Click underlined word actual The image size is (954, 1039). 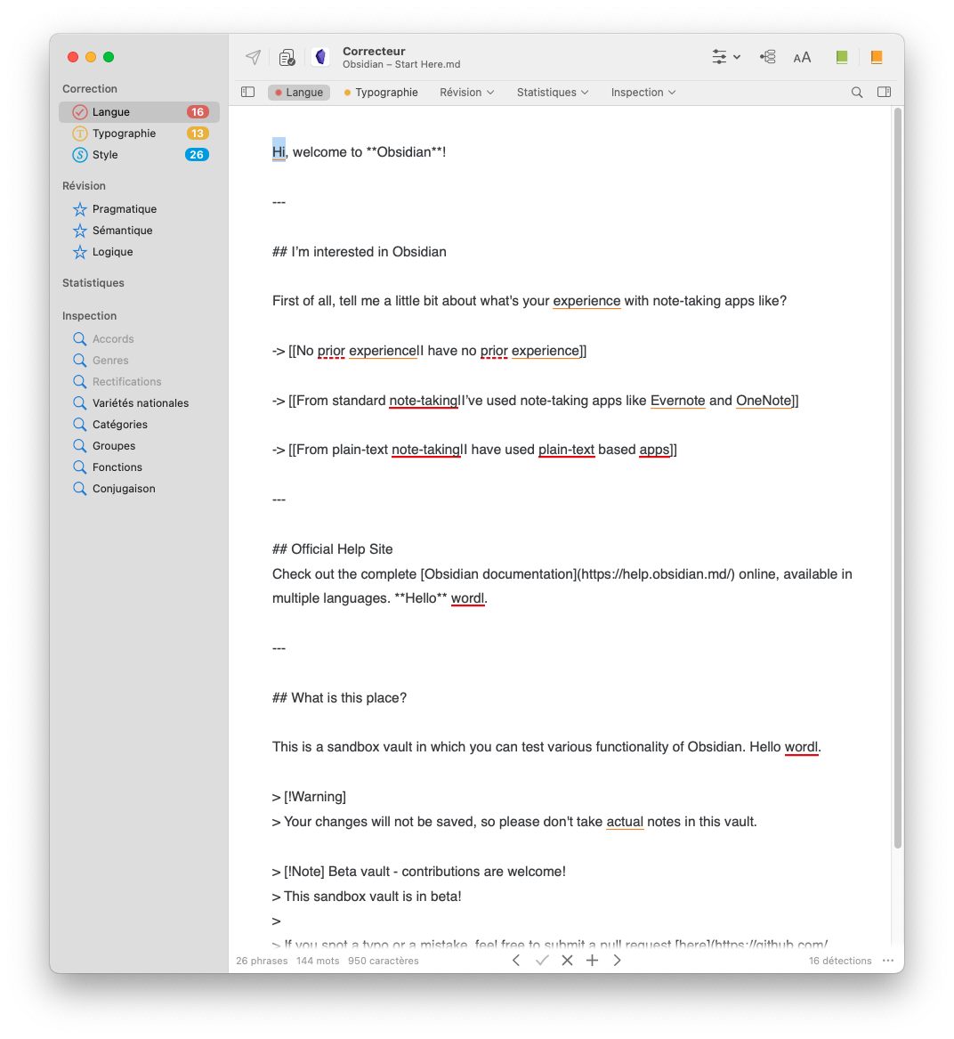tap(625, 822)
